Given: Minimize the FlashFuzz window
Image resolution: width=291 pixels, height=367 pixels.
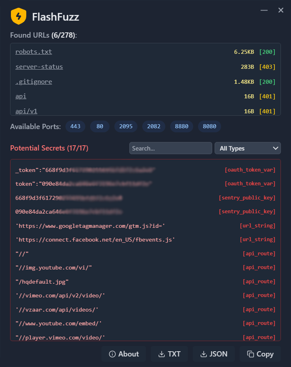Looking at the screenshot, I should point(264,10).
